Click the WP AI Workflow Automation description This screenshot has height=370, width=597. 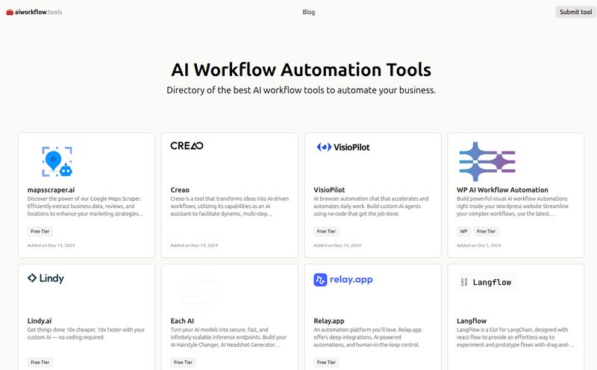[x=513, y=207]
